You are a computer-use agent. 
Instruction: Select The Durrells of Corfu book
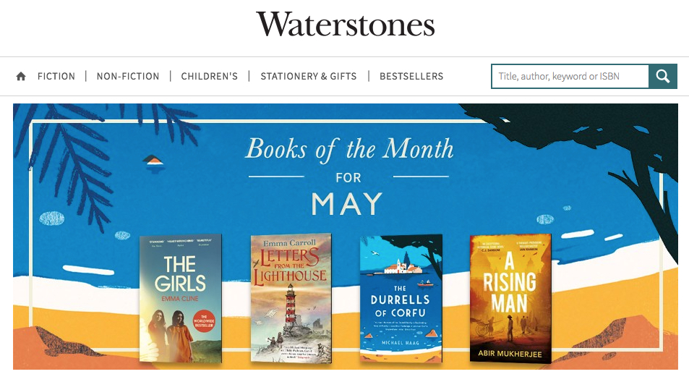(x=401, y=299)
